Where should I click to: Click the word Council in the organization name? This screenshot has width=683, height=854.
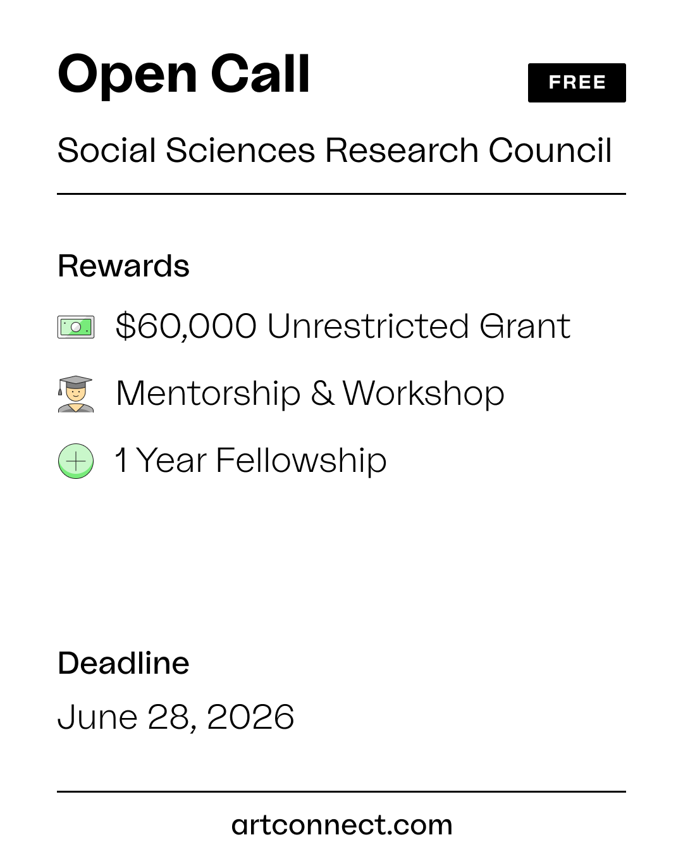pyautogui.click(x=550, y=151)
